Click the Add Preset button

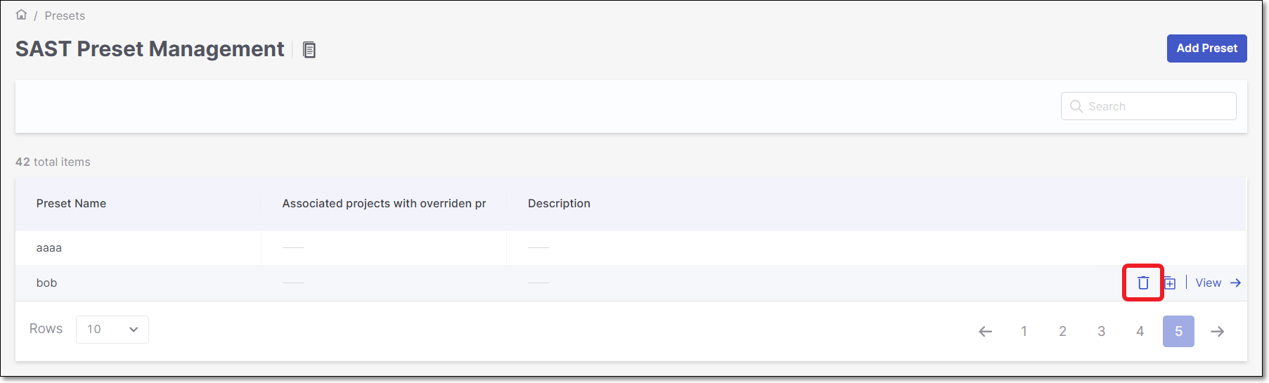coord(1206,48)
